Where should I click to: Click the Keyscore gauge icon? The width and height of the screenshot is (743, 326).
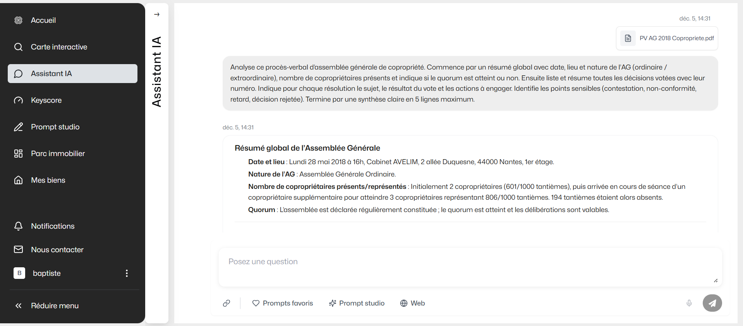tap(18, 100)
